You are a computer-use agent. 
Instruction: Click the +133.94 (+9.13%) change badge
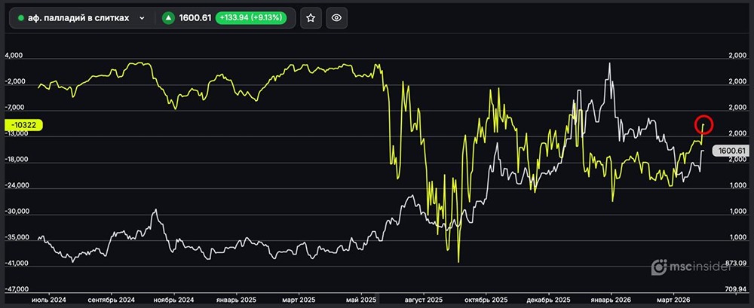click(251, 18)
